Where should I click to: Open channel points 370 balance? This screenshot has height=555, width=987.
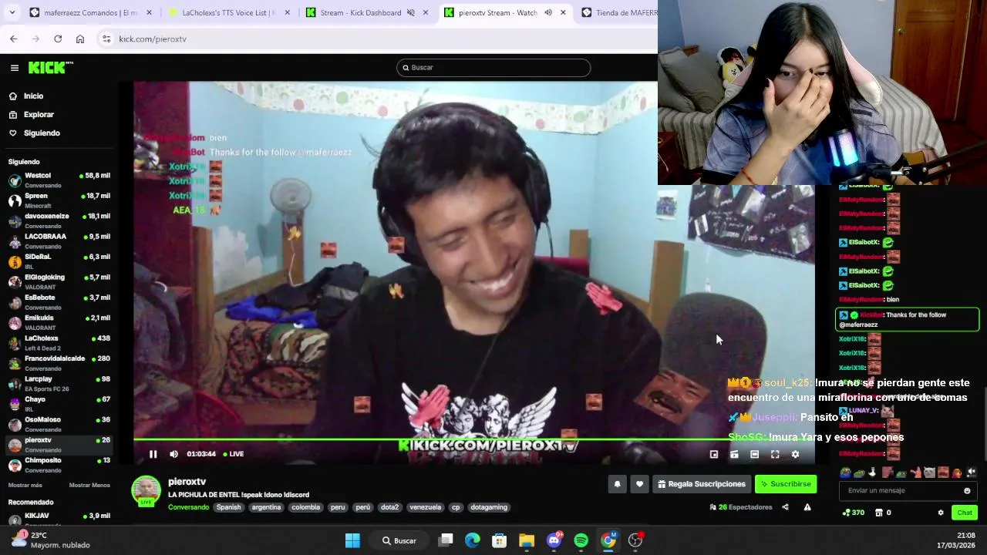(853, 513)
